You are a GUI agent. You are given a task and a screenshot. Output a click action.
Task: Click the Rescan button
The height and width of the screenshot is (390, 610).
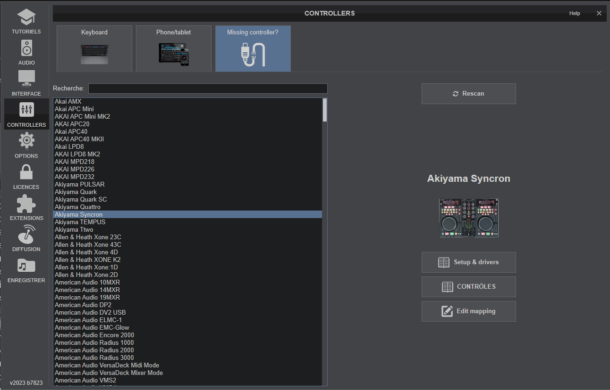(469, 94)
